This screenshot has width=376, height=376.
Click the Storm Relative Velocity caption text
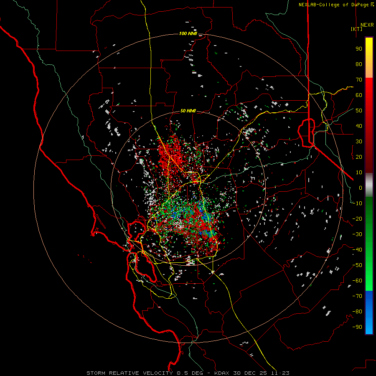coord(188,373)
